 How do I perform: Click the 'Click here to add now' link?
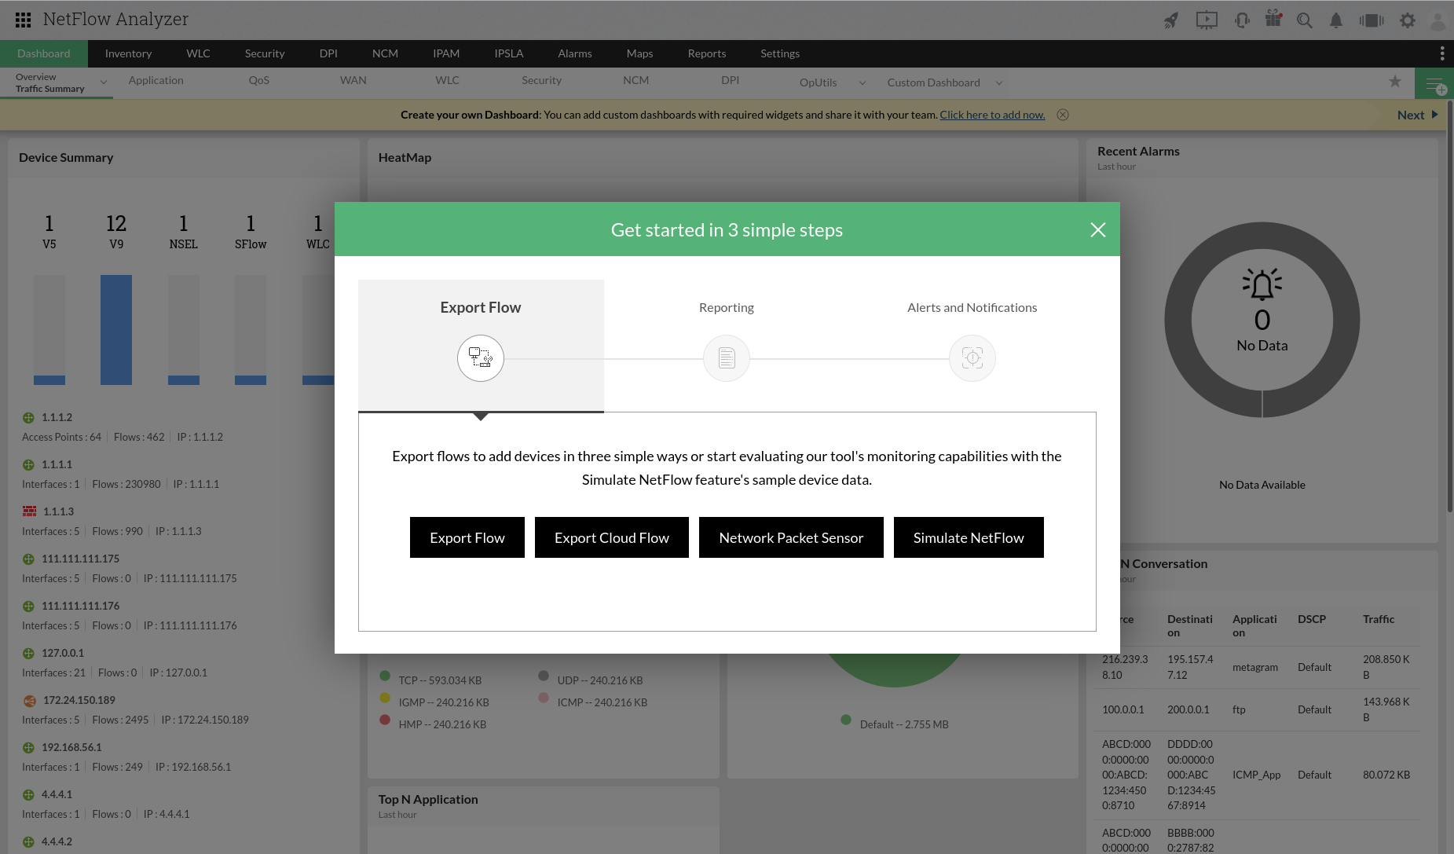(992, 115)
